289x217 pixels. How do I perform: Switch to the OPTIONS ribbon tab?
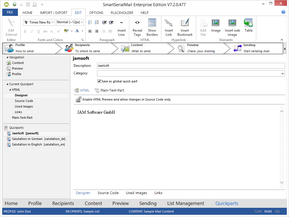[96, 13]
